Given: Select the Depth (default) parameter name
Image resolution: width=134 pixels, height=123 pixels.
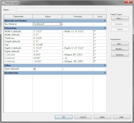Looking at the screenshot, I should (x=12, y=51).
